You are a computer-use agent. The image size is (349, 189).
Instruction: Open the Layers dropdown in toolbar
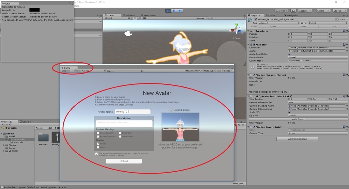coord(323,11)
